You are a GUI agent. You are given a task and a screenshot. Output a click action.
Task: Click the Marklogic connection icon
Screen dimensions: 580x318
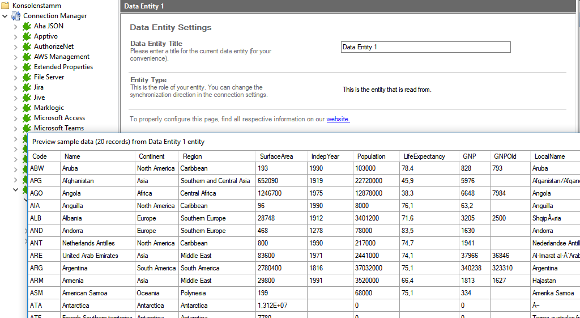pos(26,108)
